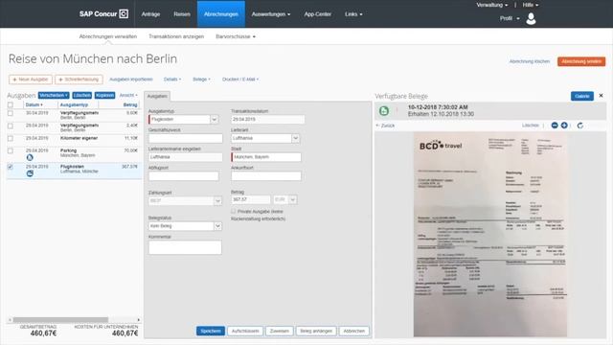Click the Zurück link in receipt viewer
The width and height of the screenshot is (613, 345).
click(x=385, y=126)
